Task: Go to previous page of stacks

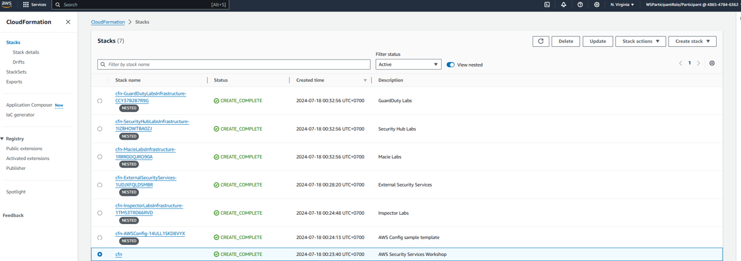Action: 680,63
